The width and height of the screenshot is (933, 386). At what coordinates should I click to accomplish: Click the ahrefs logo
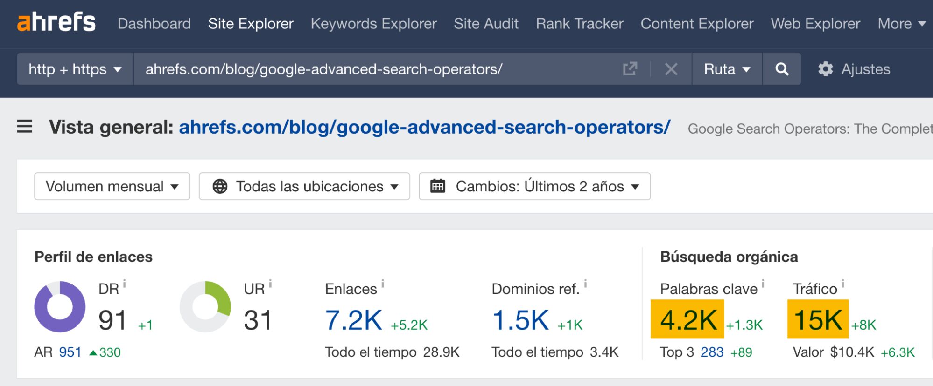click(56, 23)
